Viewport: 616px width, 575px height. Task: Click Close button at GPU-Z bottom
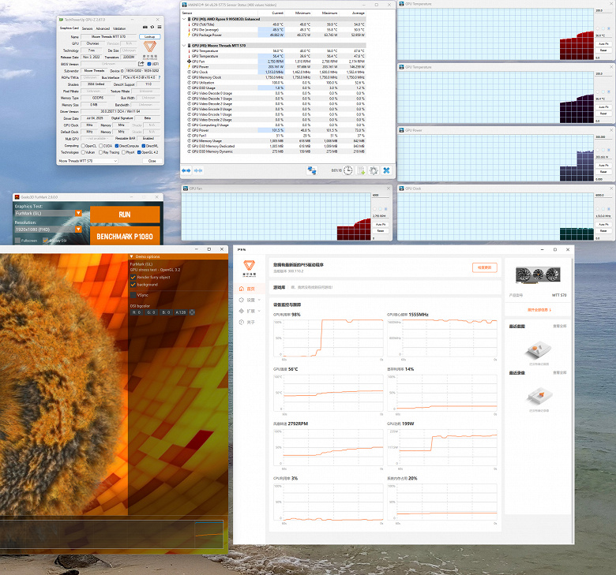pos(152,161)
